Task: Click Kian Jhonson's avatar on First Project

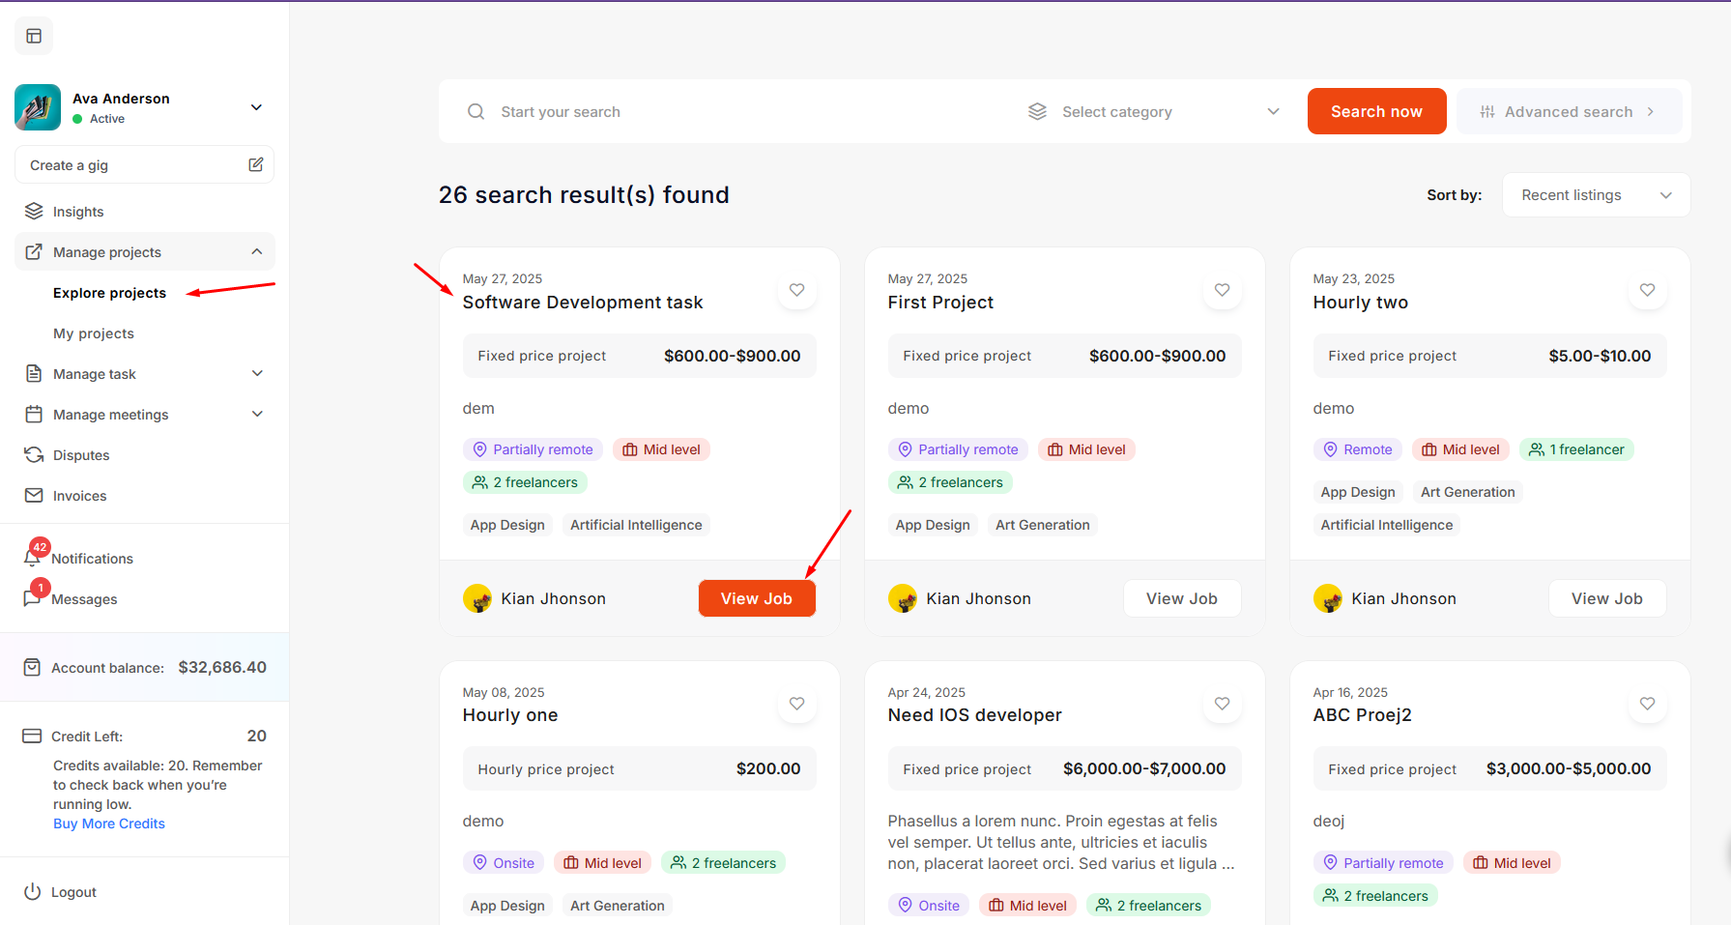Action: [x=903, y=598]
